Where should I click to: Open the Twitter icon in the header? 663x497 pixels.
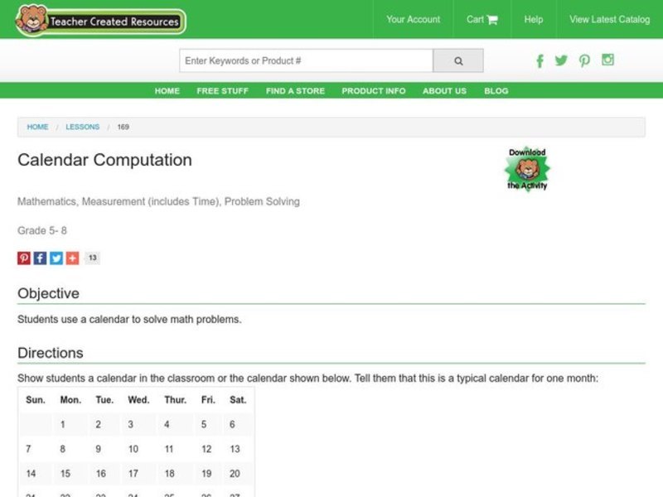(x=562, y=60)
